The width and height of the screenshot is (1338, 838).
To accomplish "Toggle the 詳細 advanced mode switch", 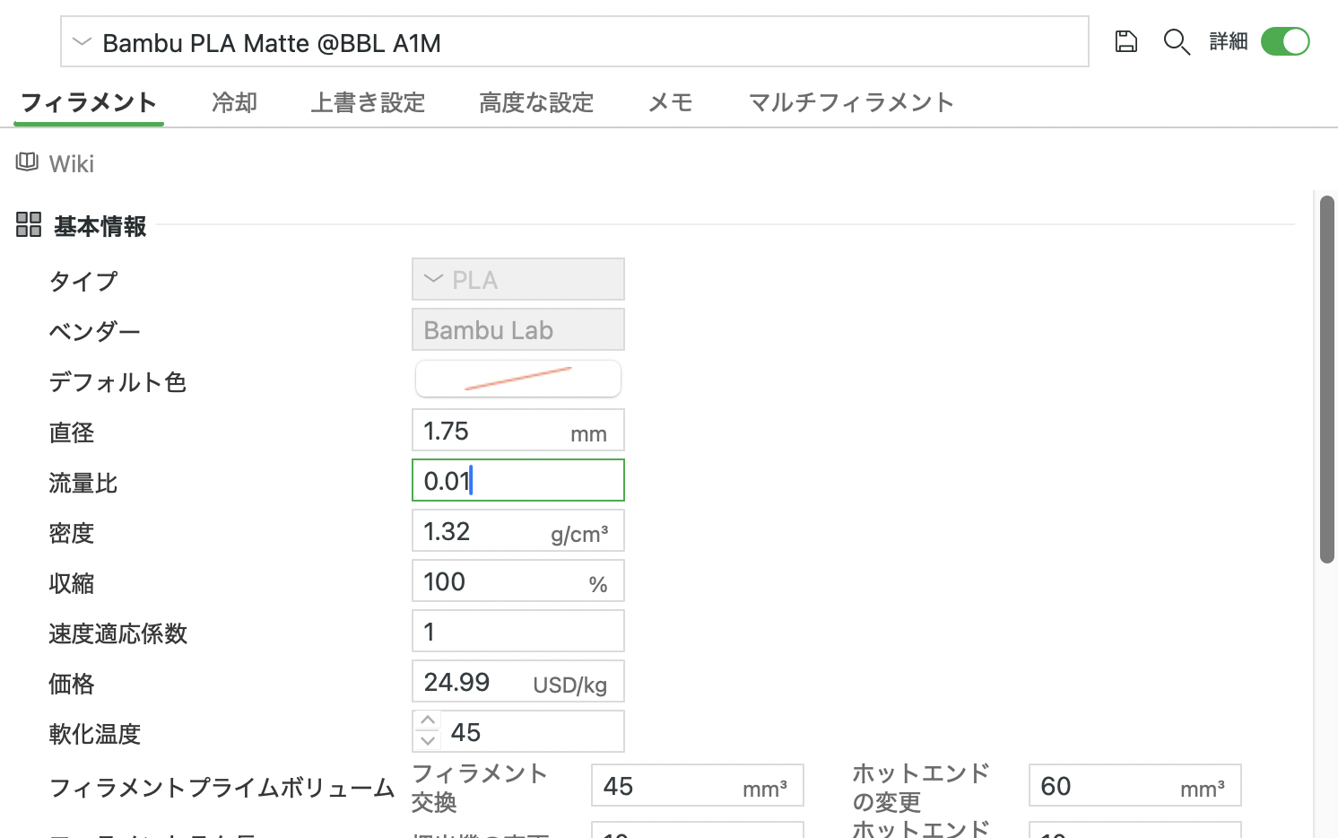I will tap(1285, 41).
